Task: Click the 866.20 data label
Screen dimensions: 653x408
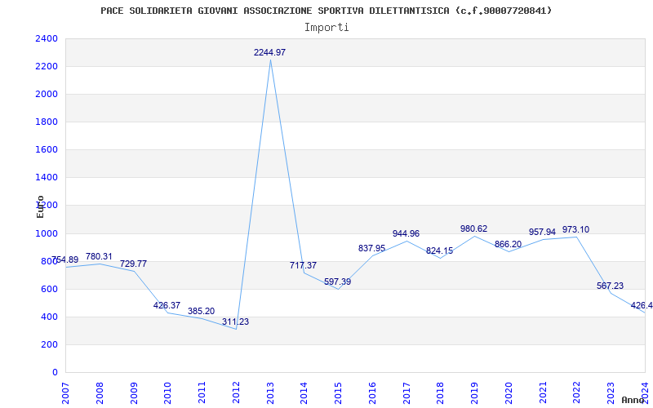Action: click(508, 244)
